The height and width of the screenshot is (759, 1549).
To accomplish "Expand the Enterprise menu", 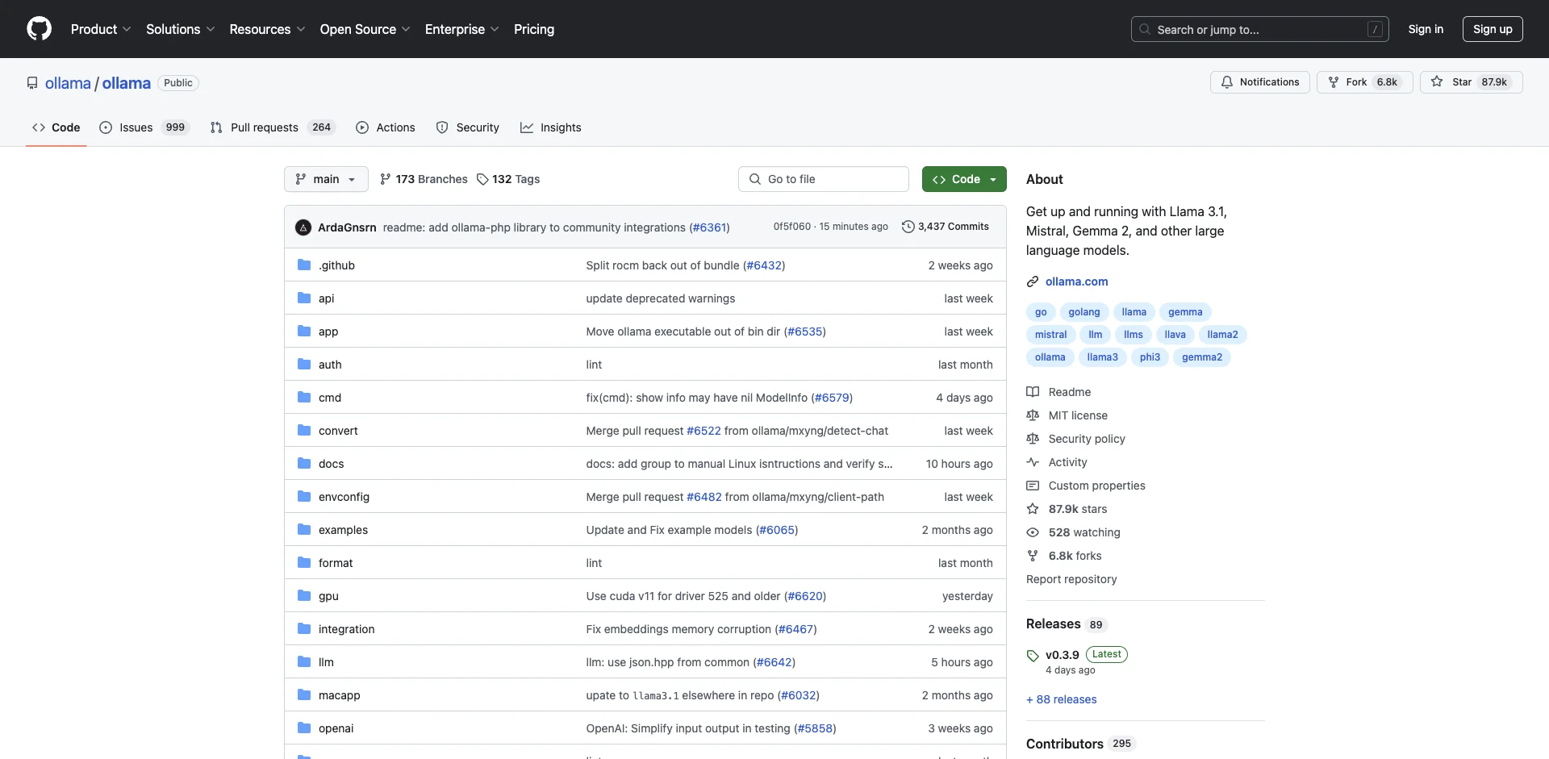I will tap(461, 29).
